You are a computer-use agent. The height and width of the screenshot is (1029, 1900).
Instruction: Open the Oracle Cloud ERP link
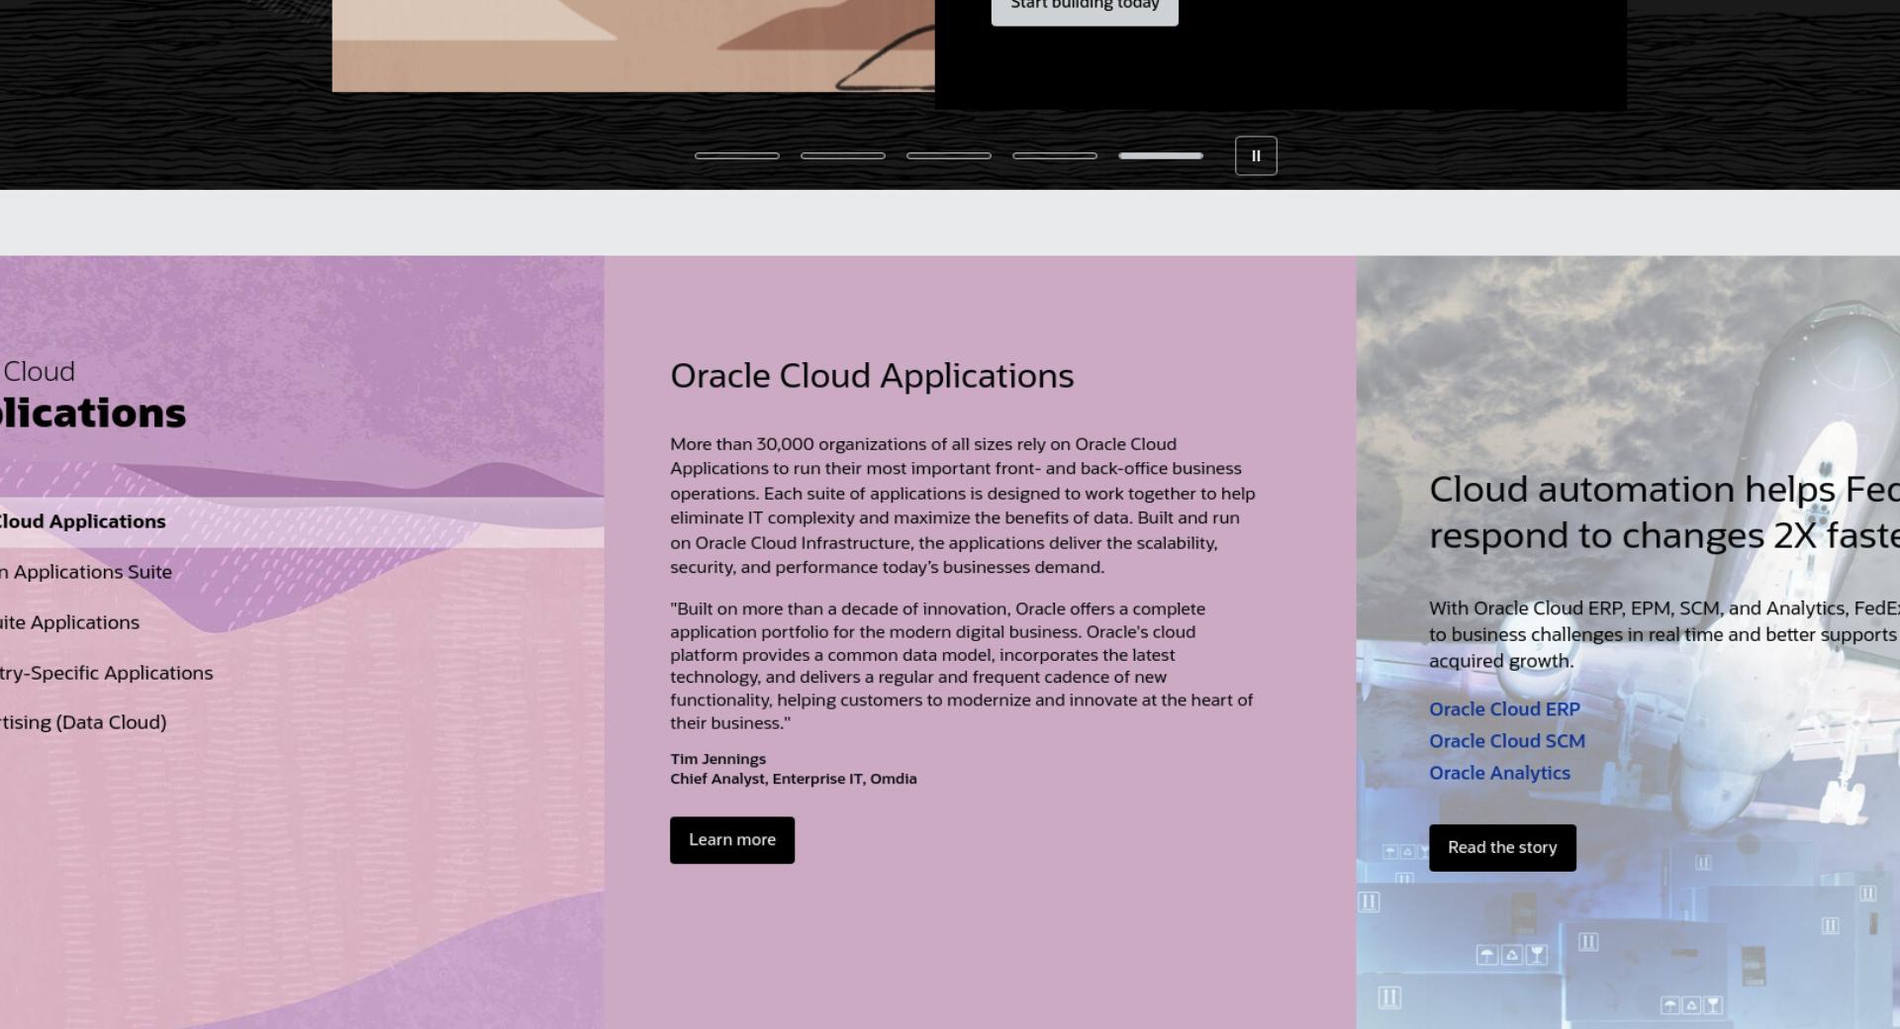pos(1504,709)
